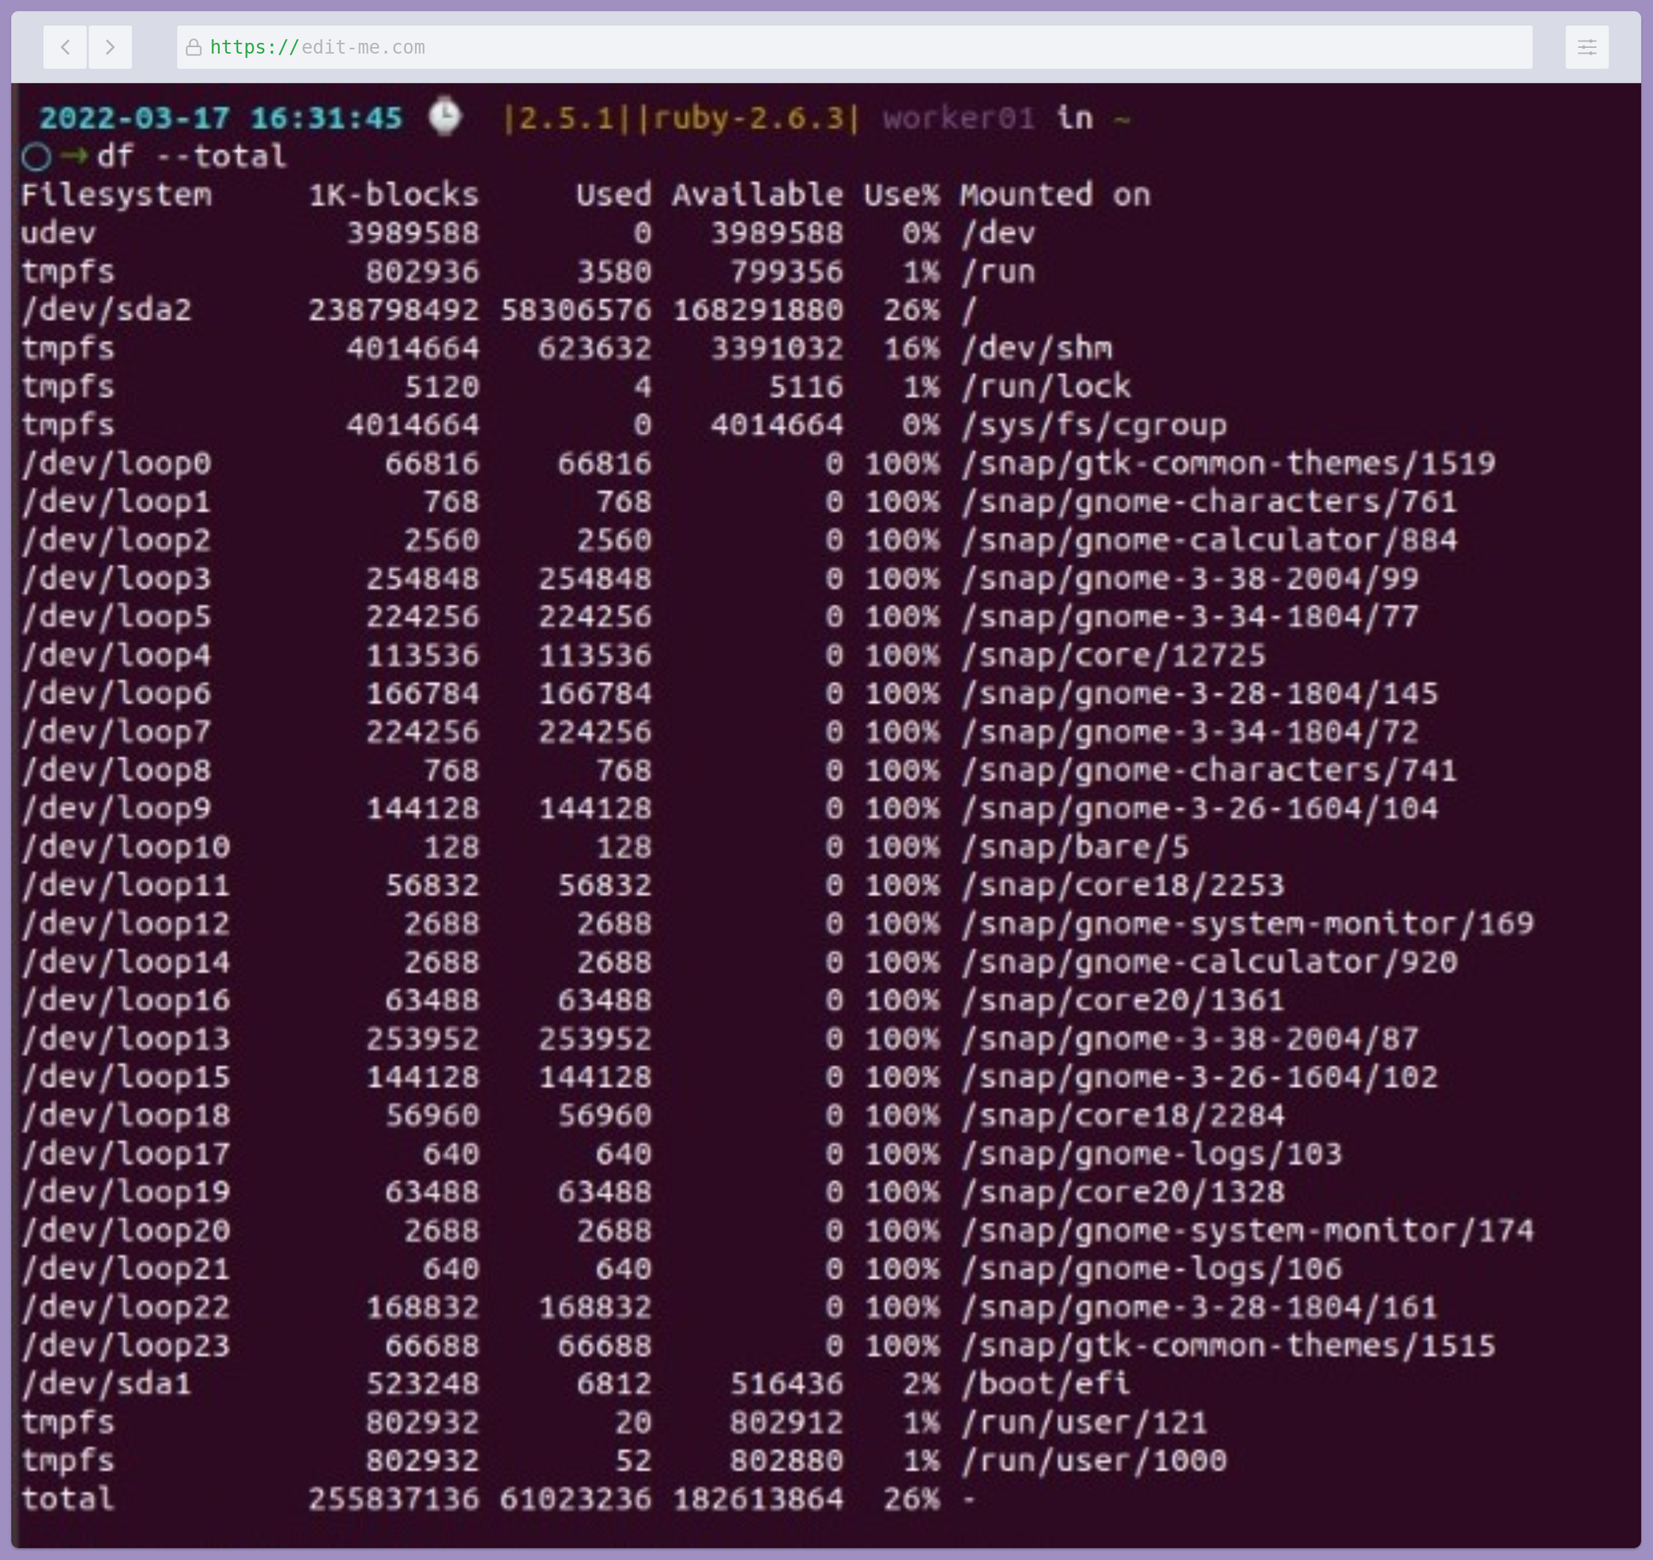The height and width of the screenshot is (1560, 1653).
Task: Click /snap/gnome-system-monitor/169 path
Action: pos(1247,924)
